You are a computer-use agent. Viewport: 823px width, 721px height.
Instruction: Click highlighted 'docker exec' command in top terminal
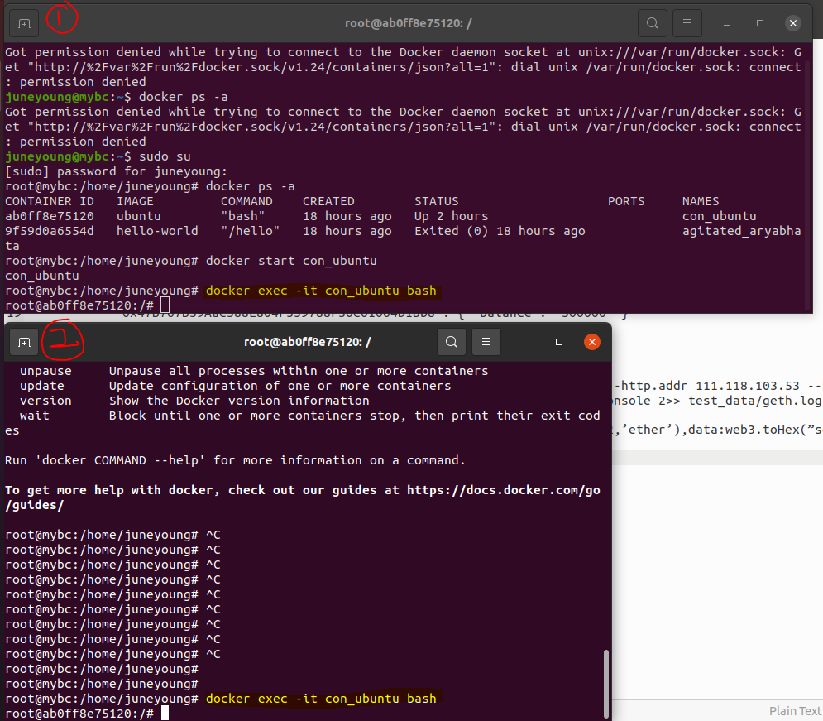[321, 291]
